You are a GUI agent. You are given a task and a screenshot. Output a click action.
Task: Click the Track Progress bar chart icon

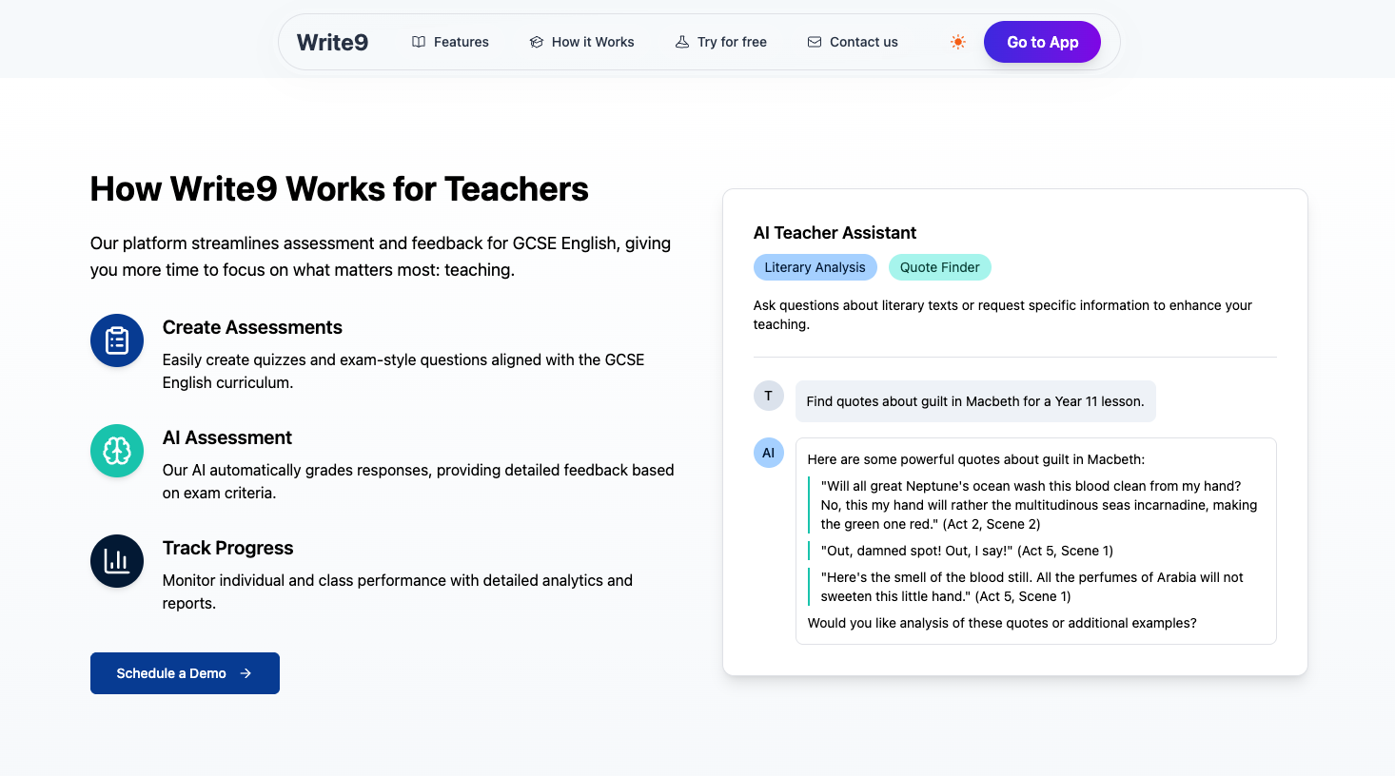(116, 561)
